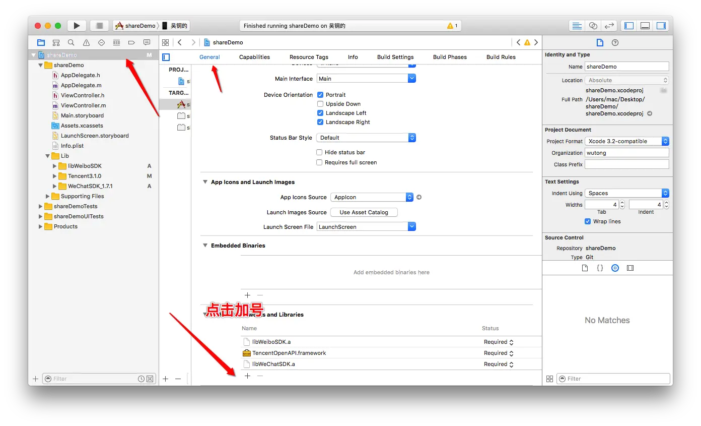
Task: Toggle Landscape Right orientation
Action: [x=320, y=122]
